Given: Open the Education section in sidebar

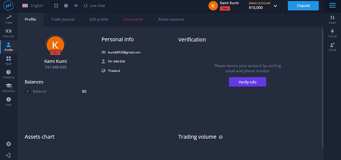Looking at the screenshot, I should click(9, 88).
